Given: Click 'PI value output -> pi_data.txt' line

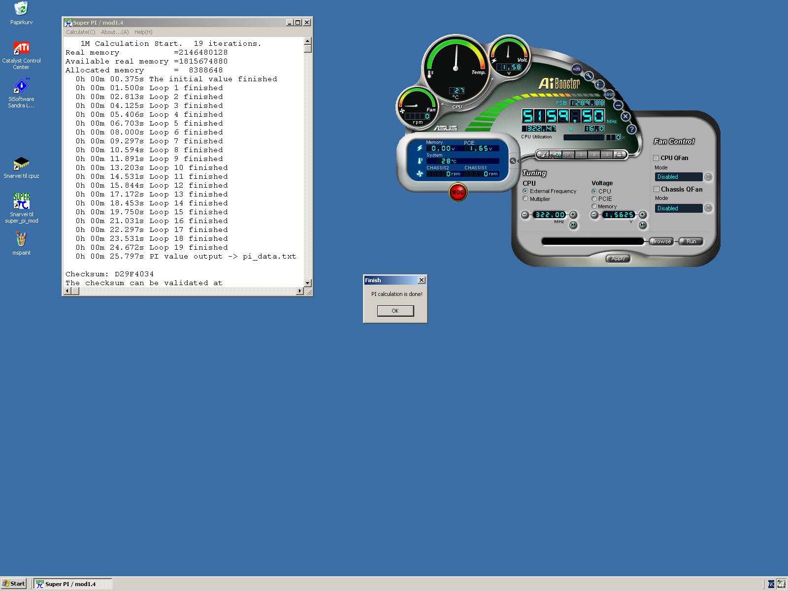Looking at the screenshot, I should [186, 257].
